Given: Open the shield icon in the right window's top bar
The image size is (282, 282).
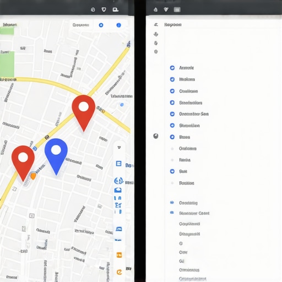Looking at the screenshot, I should tap(166, 9).
